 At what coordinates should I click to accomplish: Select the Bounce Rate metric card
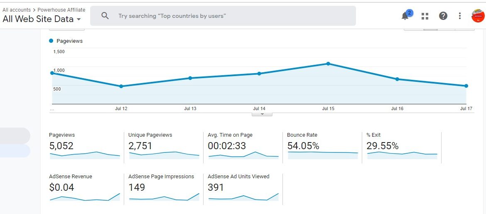coord(322,146)
